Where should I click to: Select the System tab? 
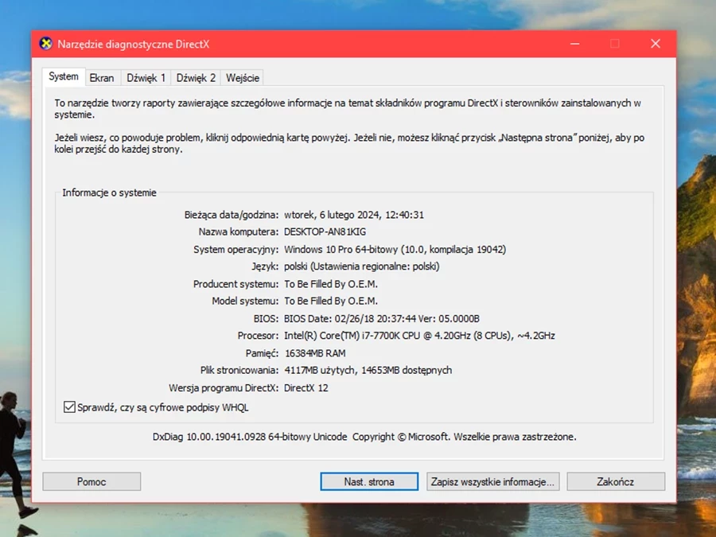point(64,77)
